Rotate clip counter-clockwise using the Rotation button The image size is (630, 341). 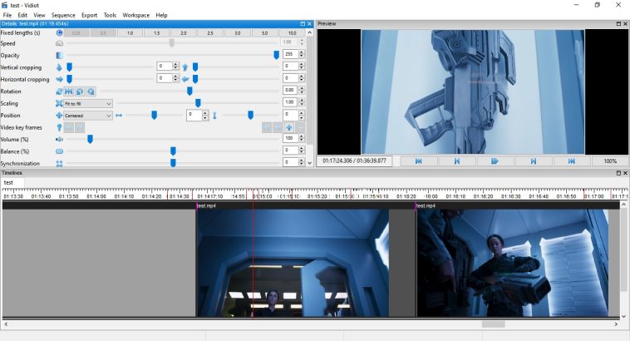pos(80,91)
